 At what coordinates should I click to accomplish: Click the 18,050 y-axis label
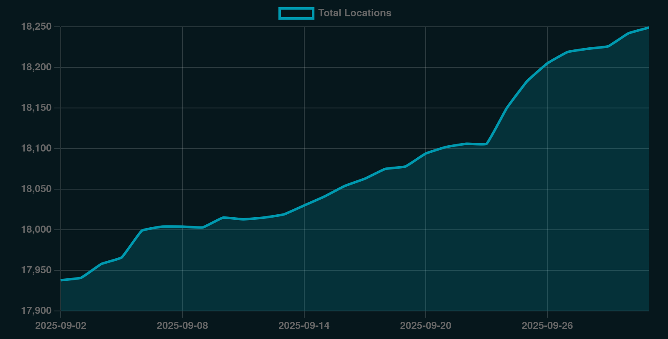coord(36,189)
